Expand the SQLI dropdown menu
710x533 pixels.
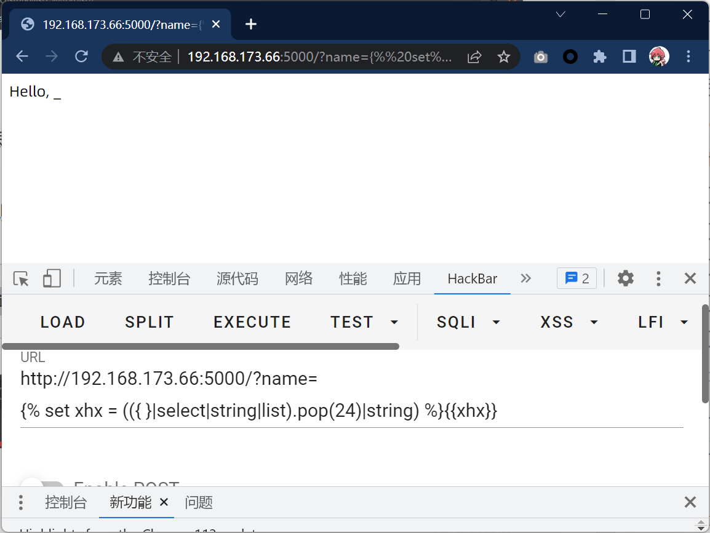pos(468,322)
